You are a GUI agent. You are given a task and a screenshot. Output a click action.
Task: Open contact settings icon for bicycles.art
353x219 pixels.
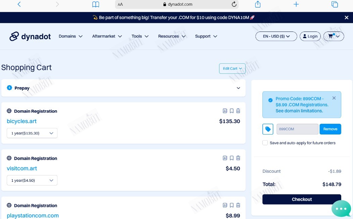tap(225, 111)
